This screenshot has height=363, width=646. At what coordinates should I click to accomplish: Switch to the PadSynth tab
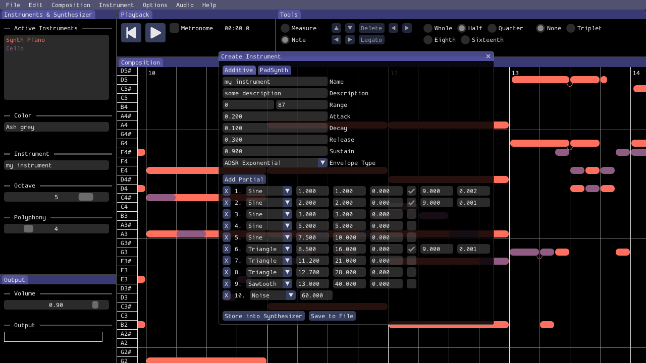(274, 70)
